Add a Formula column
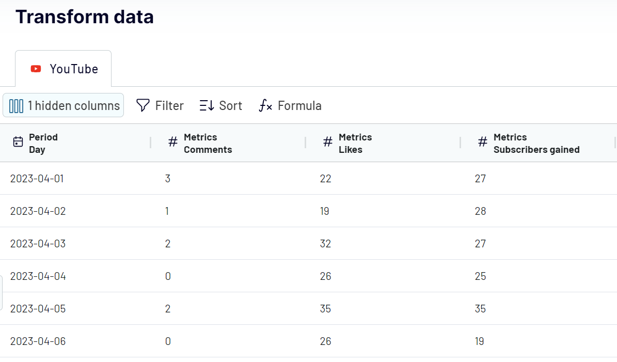The image size is (617, 362). (290, 105)
